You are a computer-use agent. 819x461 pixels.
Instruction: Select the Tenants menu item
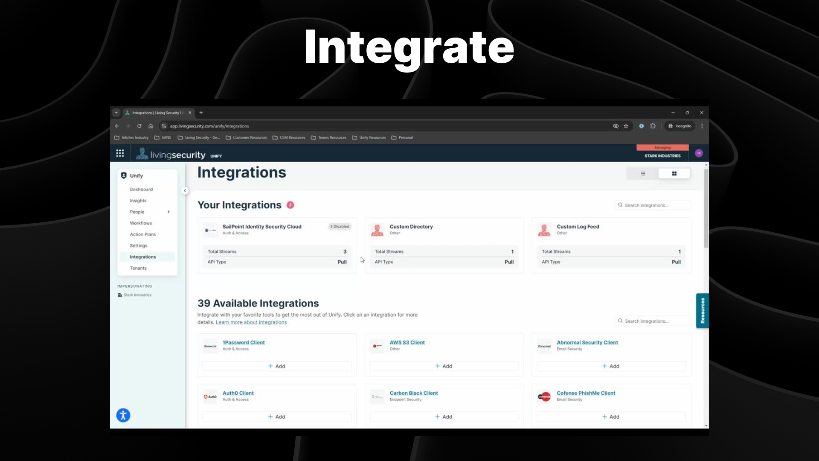(138, 268)
